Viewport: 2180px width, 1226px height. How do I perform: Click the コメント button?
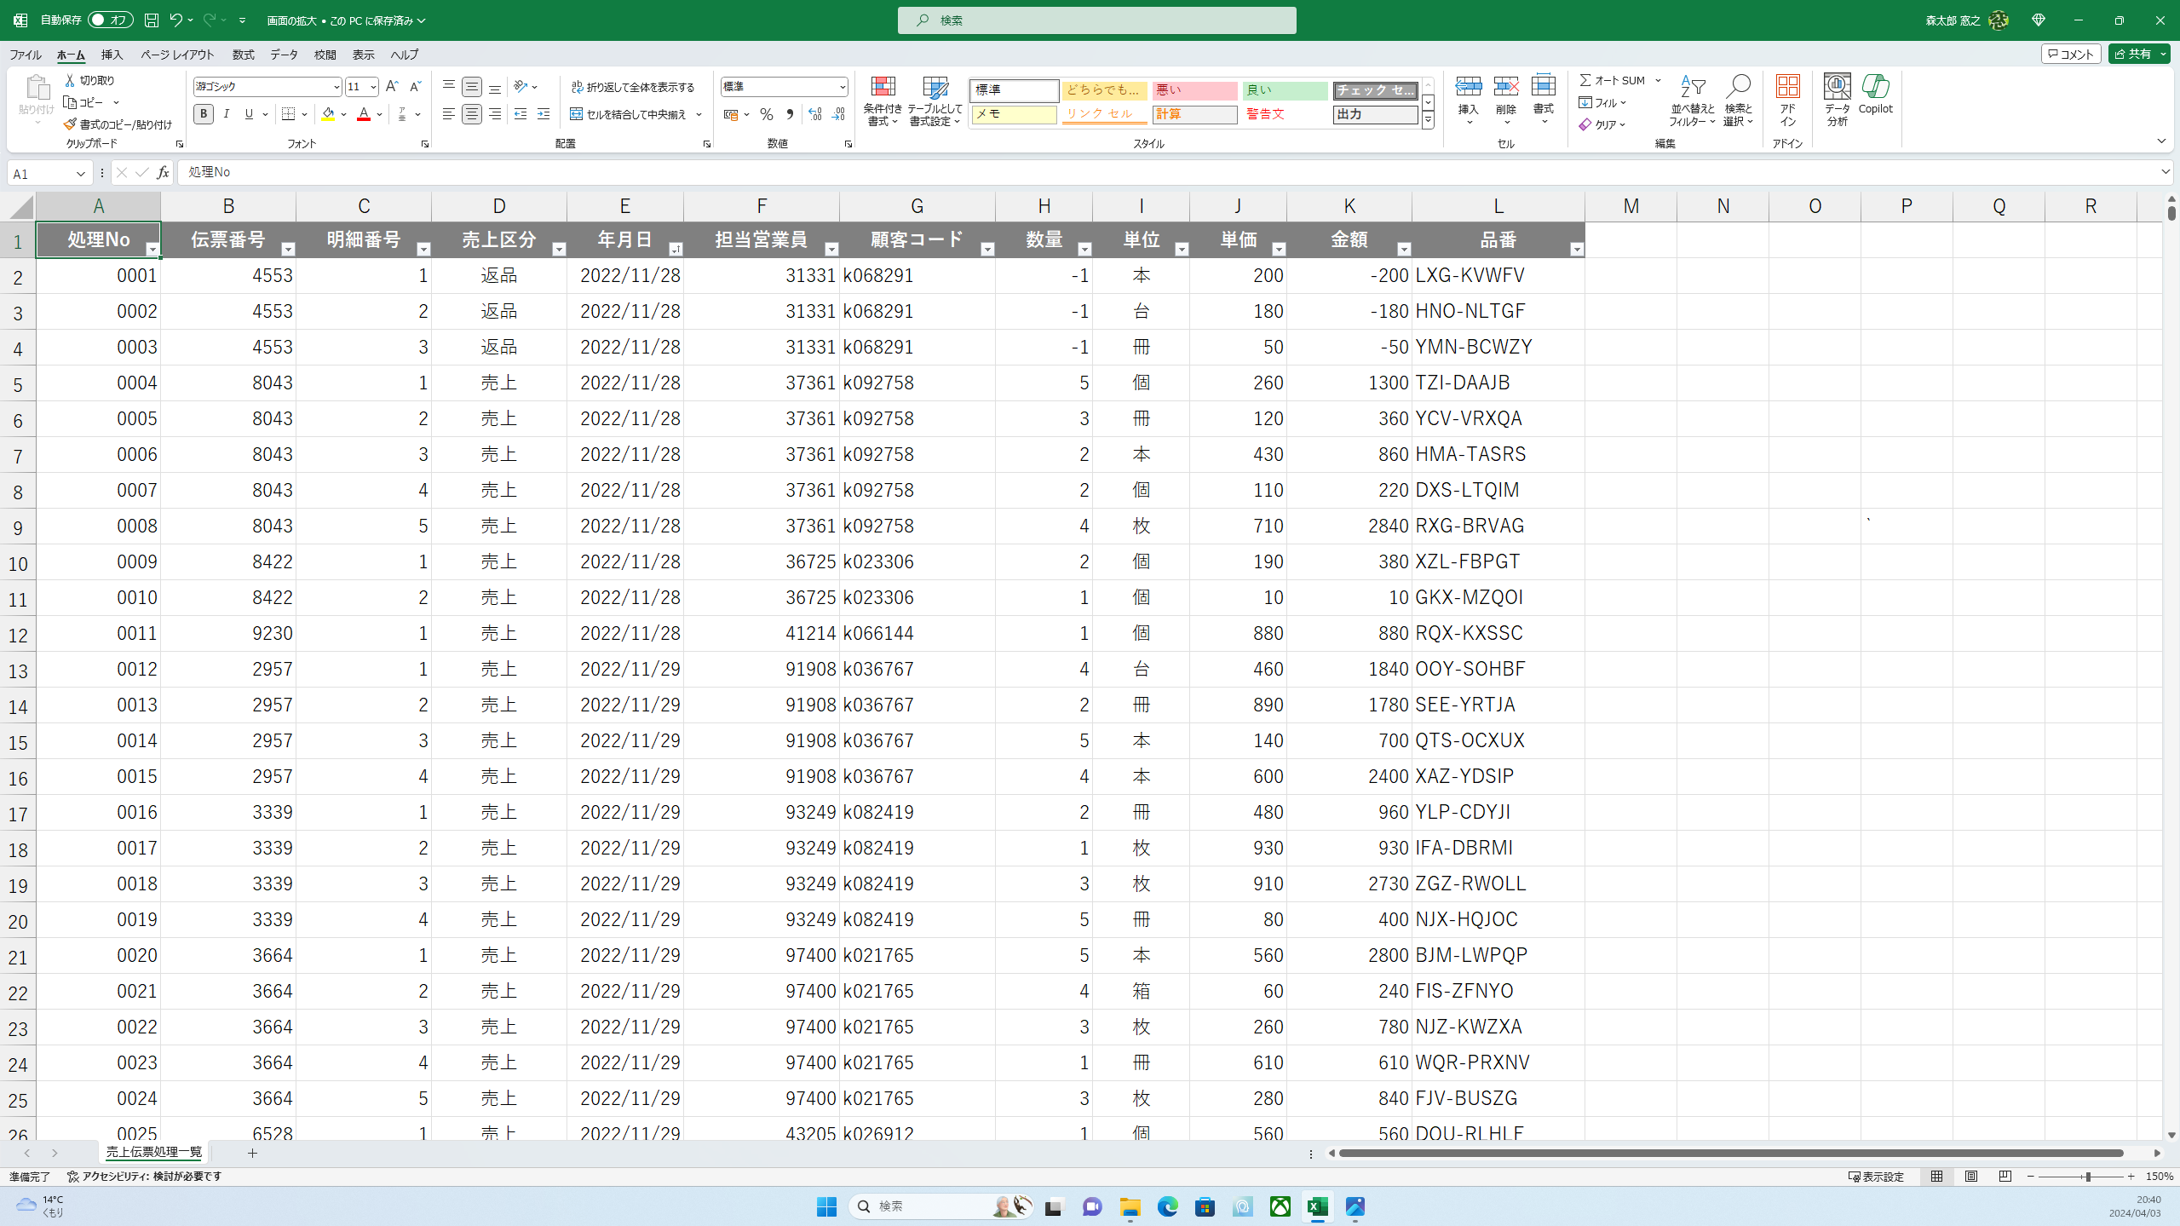(x=2071, y=54)
